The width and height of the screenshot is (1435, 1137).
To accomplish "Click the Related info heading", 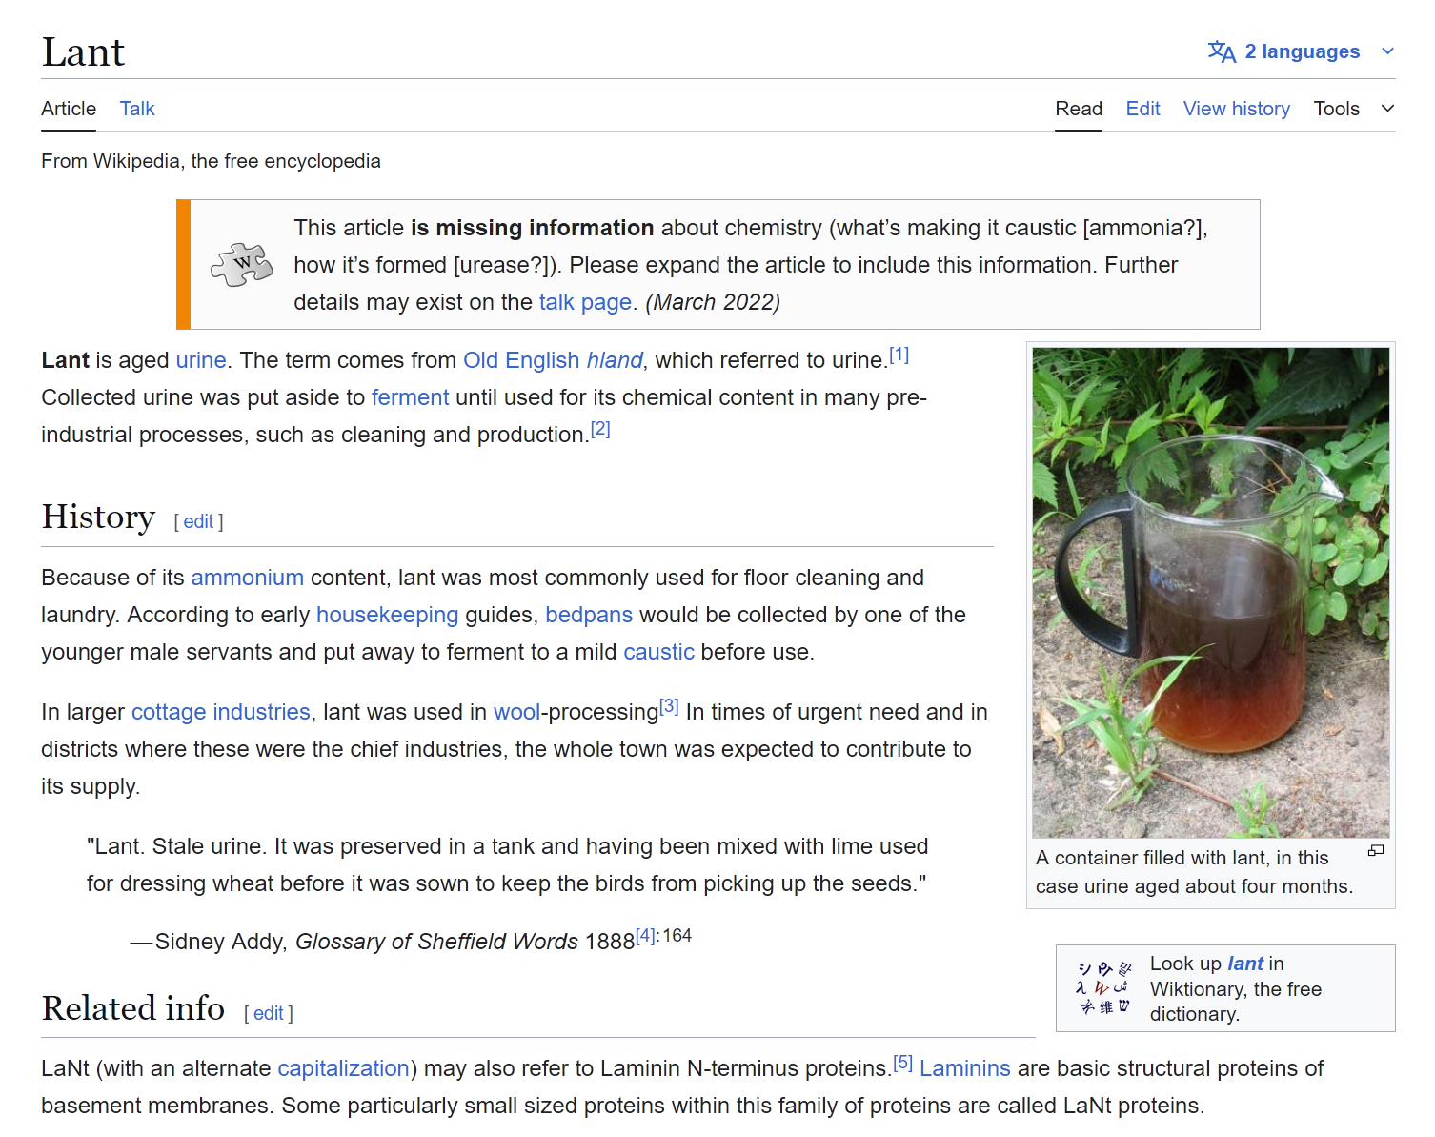I will tap(133, 1008).
